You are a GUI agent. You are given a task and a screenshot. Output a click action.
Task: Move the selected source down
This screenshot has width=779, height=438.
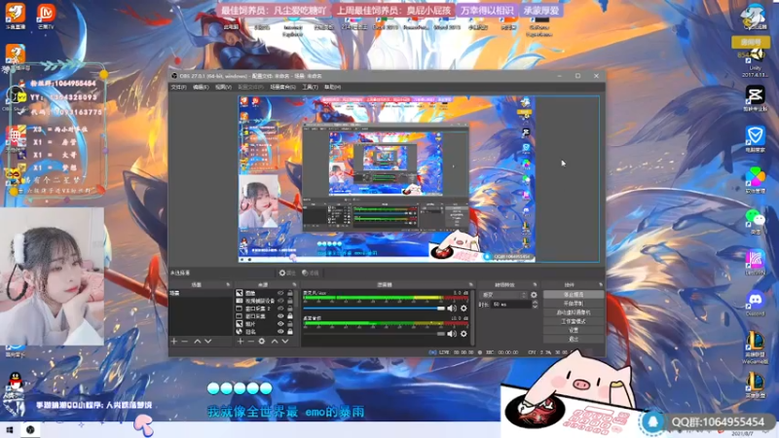tap(285, 342)
